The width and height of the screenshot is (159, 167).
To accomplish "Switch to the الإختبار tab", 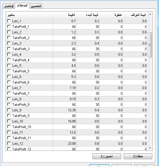I will coord(9,6).
